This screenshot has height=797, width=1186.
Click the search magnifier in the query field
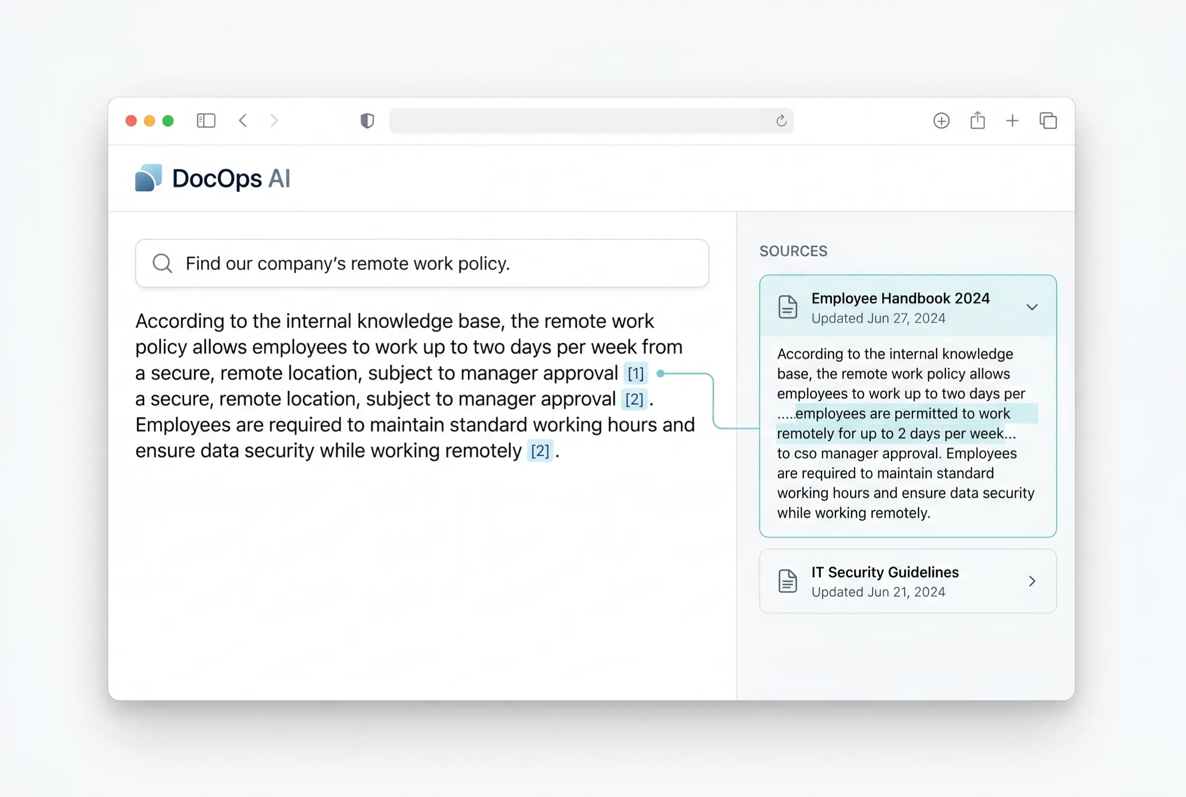click(162, 263)
